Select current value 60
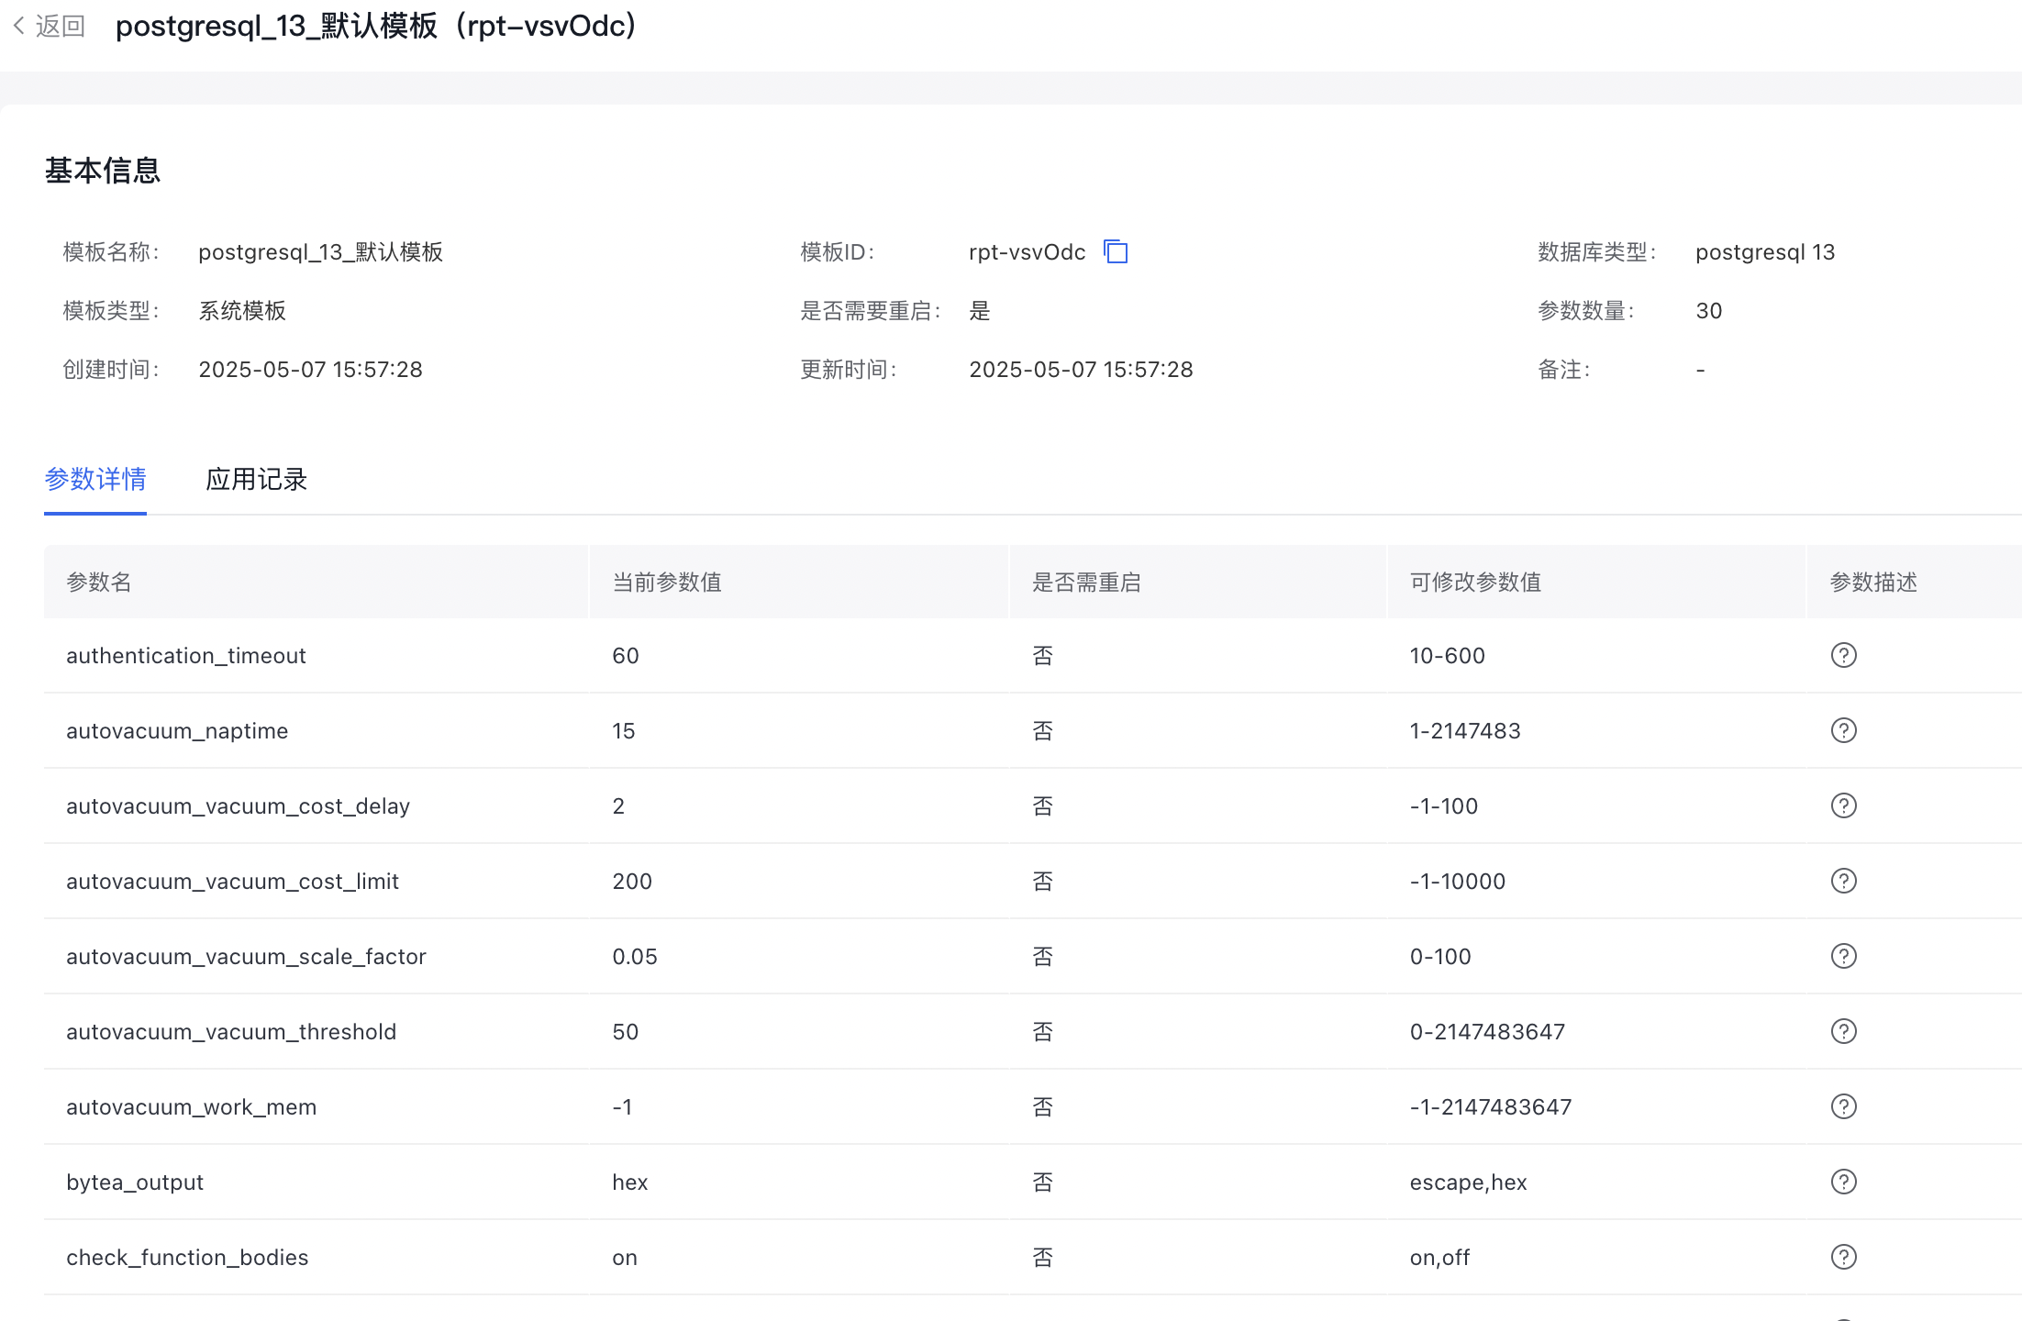 (626, 656)
